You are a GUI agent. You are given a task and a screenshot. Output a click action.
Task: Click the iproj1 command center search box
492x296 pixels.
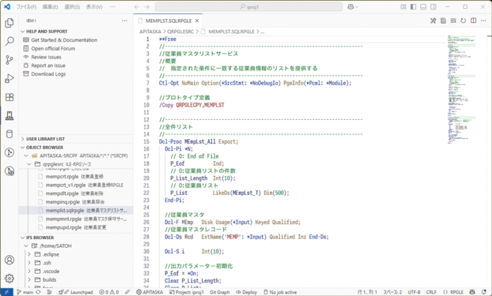[x=249, y=6]
